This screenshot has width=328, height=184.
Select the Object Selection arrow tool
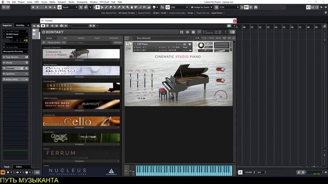click(97, 7)
